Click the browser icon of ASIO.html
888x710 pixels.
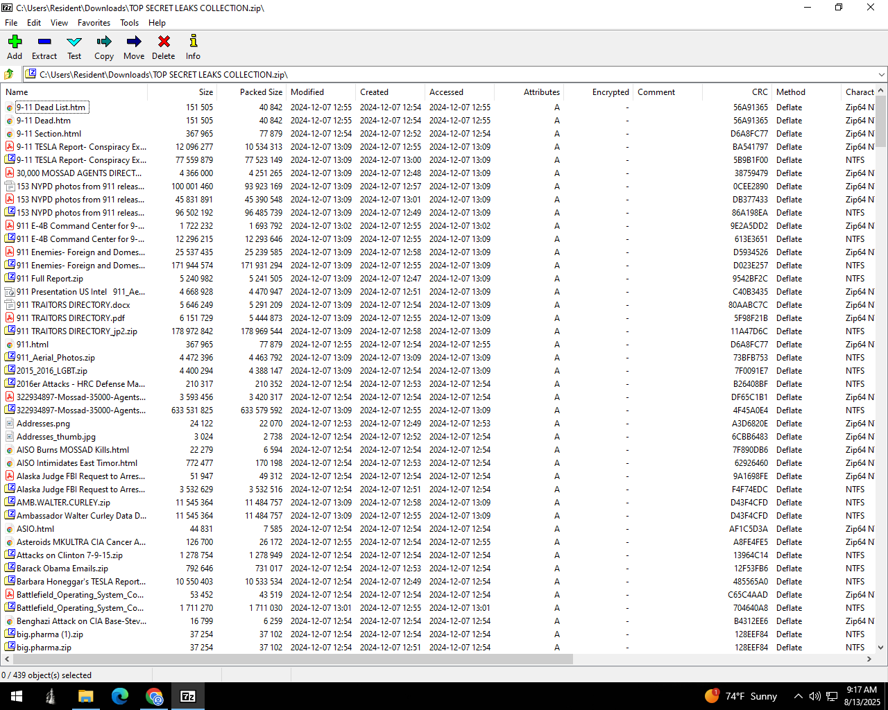click(10, 529)
